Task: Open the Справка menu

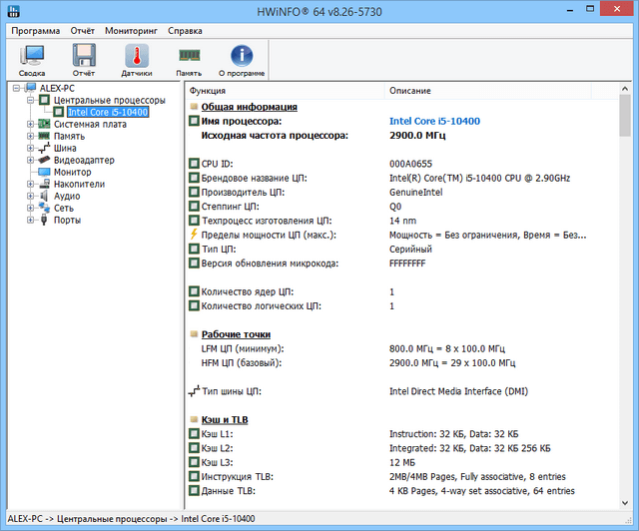Action: coord(185,31)
